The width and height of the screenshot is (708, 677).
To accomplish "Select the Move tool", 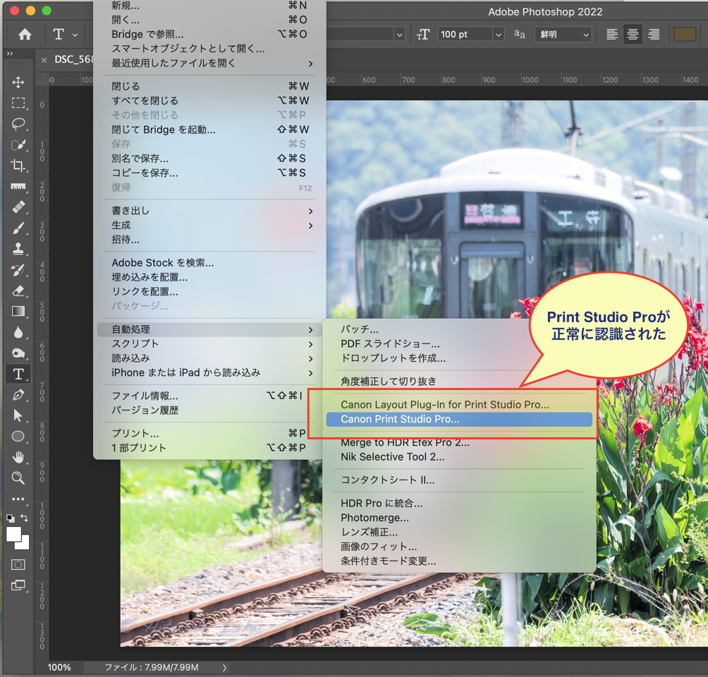I will (x=18, y=83).
